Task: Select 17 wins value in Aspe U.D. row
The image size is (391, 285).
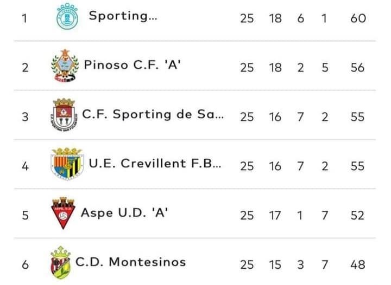Action: click(x=275, y=215)
